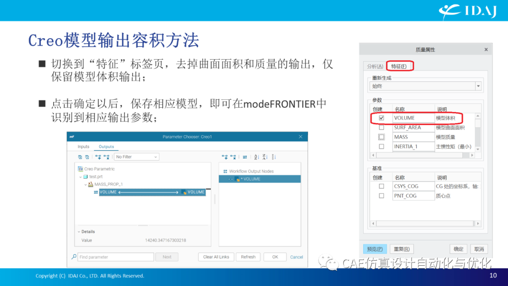Viewport: 508px width, 286px height.
Task: Click the 确定 button
Action: point(459,249)
